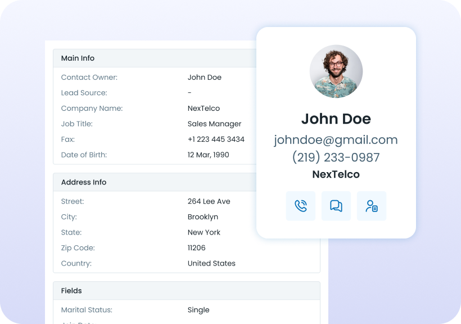Collapse the Address Info section header
Screen dimensions: 461x324
(x=155, y=182)
